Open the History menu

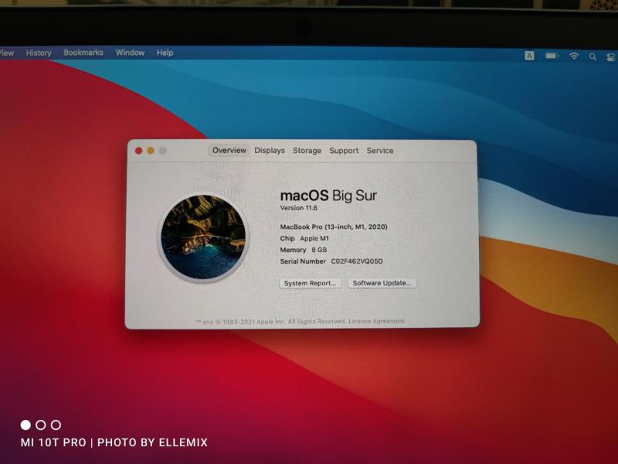(x=39, y=53)
